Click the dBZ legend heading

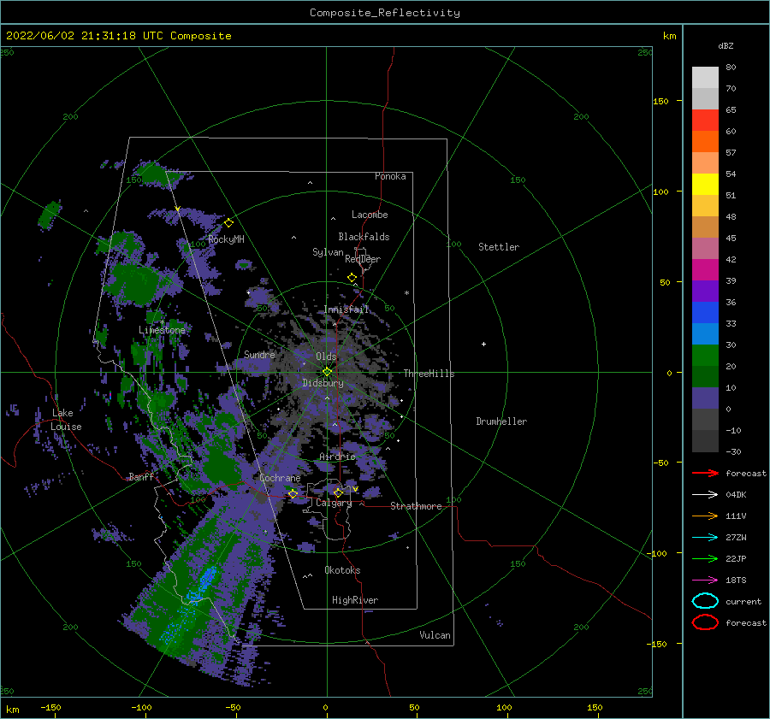click(x=726, y=45)
